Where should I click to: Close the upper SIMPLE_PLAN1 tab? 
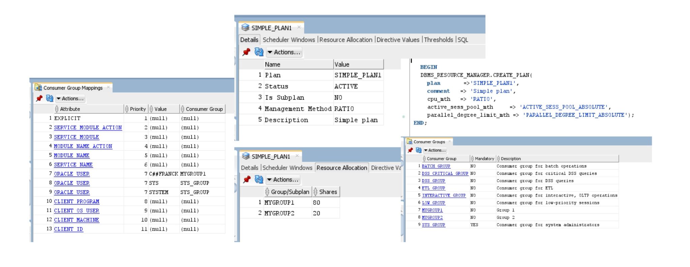coord(299,27)
